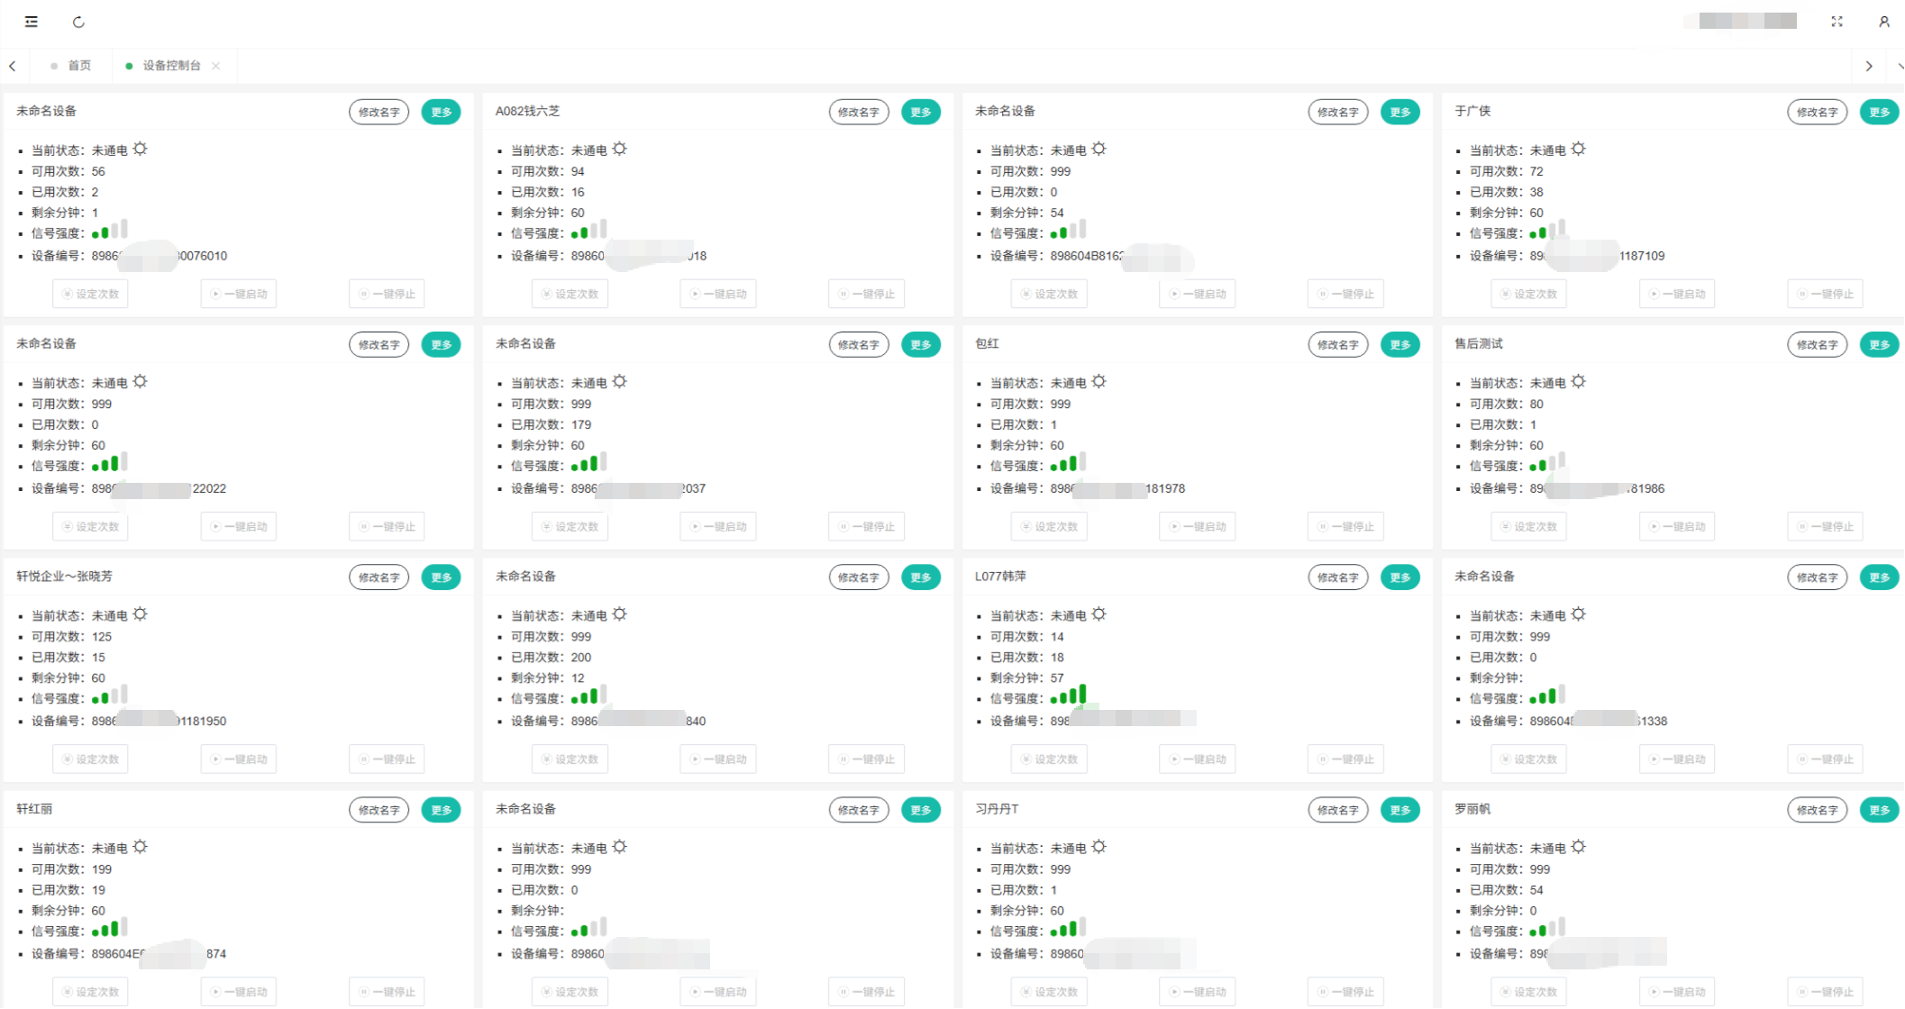Switch to the 首页 tab
This screenshot has width=1905, height=1009.
click(x=79, y=66)
